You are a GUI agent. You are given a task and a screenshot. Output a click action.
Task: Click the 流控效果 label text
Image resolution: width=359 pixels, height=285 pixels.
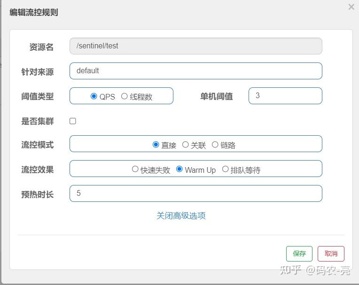[x=38, y=169]
